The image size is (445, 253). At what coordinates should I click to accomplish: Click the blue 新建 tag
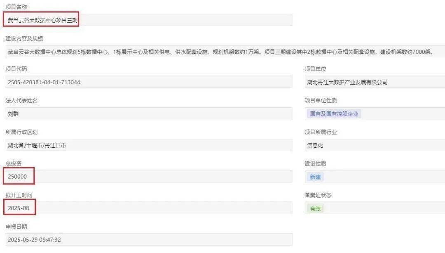coord(315,177)
